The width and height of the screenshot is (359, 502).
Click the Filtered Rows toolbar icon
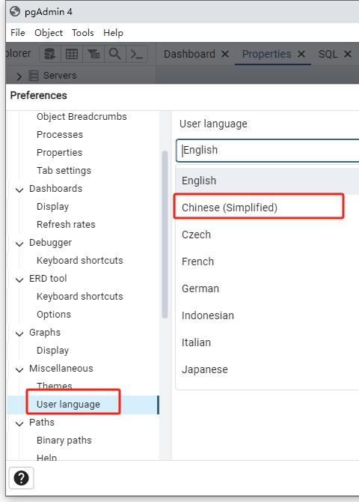(x=93, y=54)
